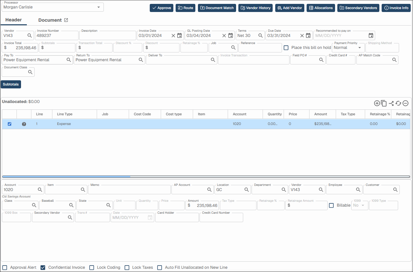Click the allocation grid horizontal scrollbar
The height and width of the screenshot is (272, 413).
pyautogui.click(x=66, y=176)
